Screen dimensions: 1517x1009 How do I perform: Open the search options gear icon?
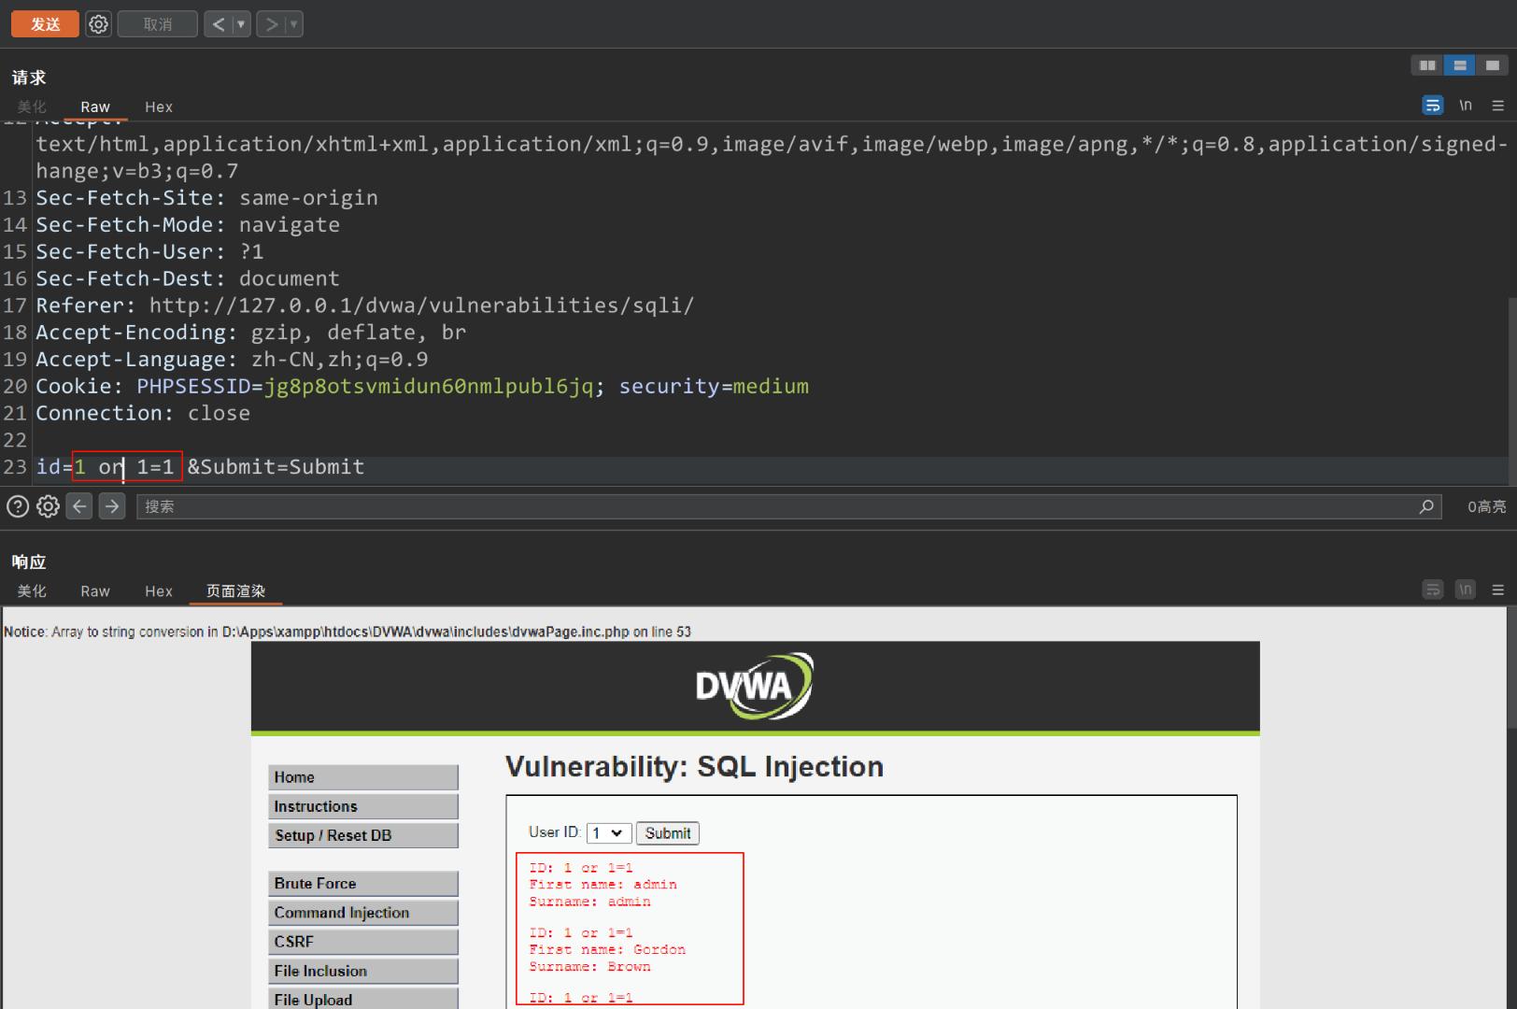click(x=48, y=505)
